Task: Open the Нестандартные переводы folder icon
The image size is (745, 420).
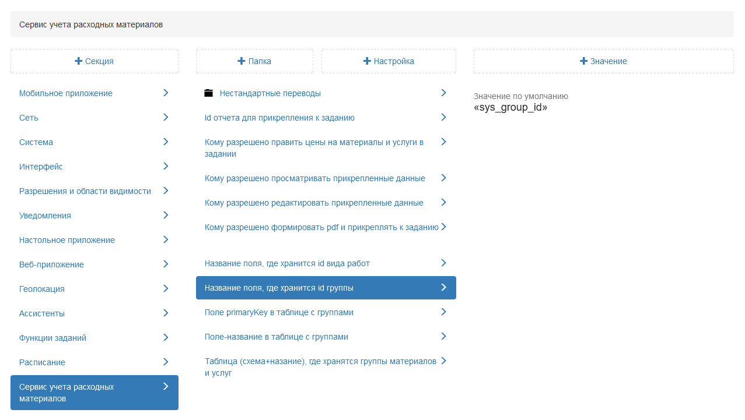Action: coord(209,93)
